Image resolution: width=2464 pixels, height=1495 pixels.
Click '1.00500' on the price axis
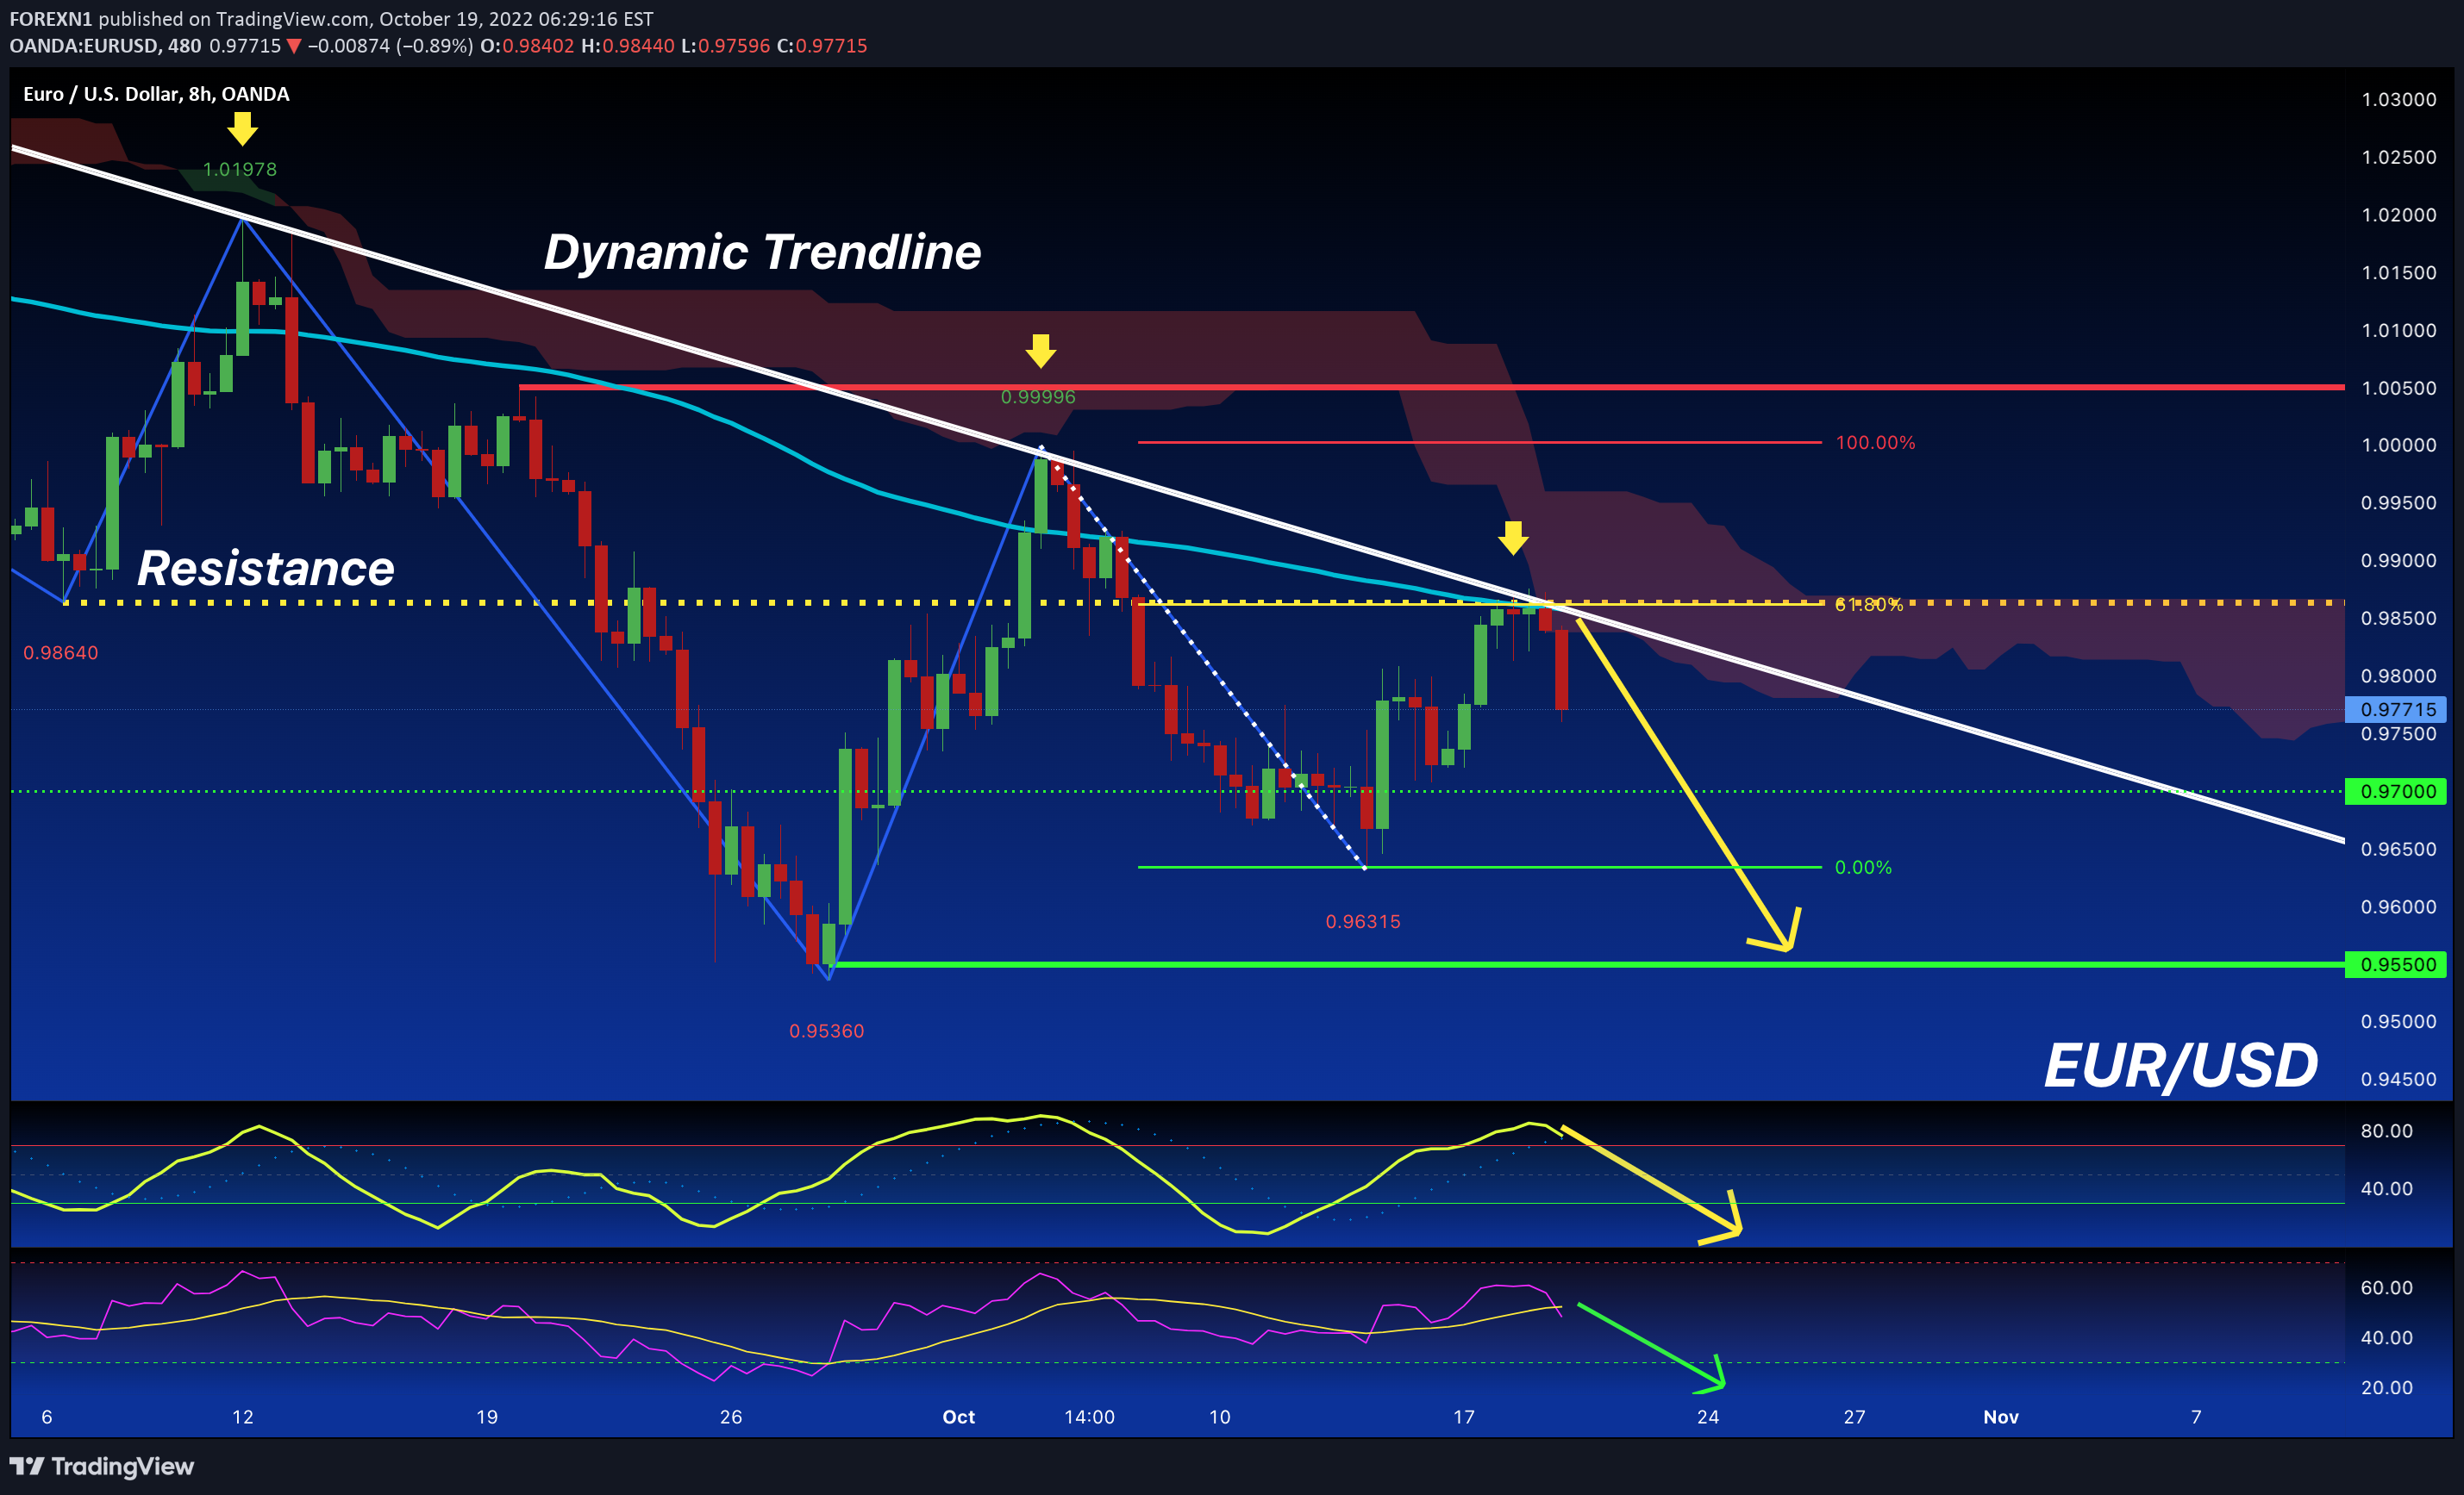point(2398,388)
